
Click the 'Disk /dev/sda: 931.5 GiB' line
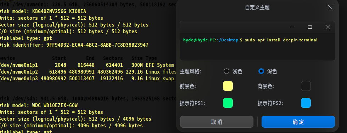(x=88, y=99)
